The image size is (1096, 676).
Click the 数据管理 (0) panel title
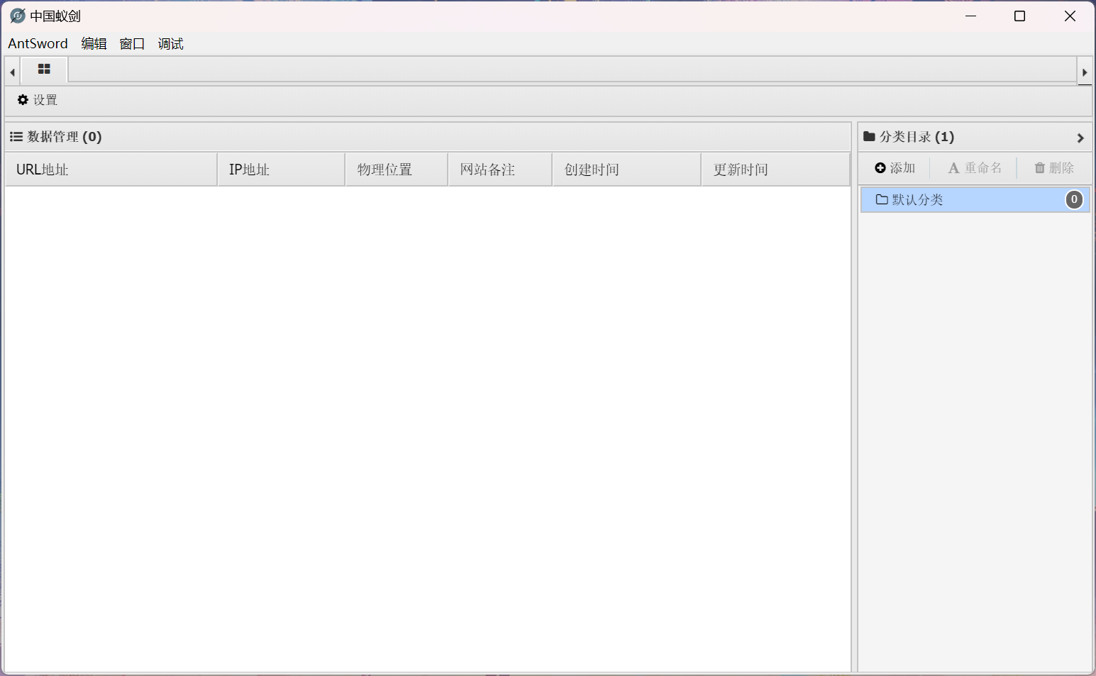pos(56,137)
